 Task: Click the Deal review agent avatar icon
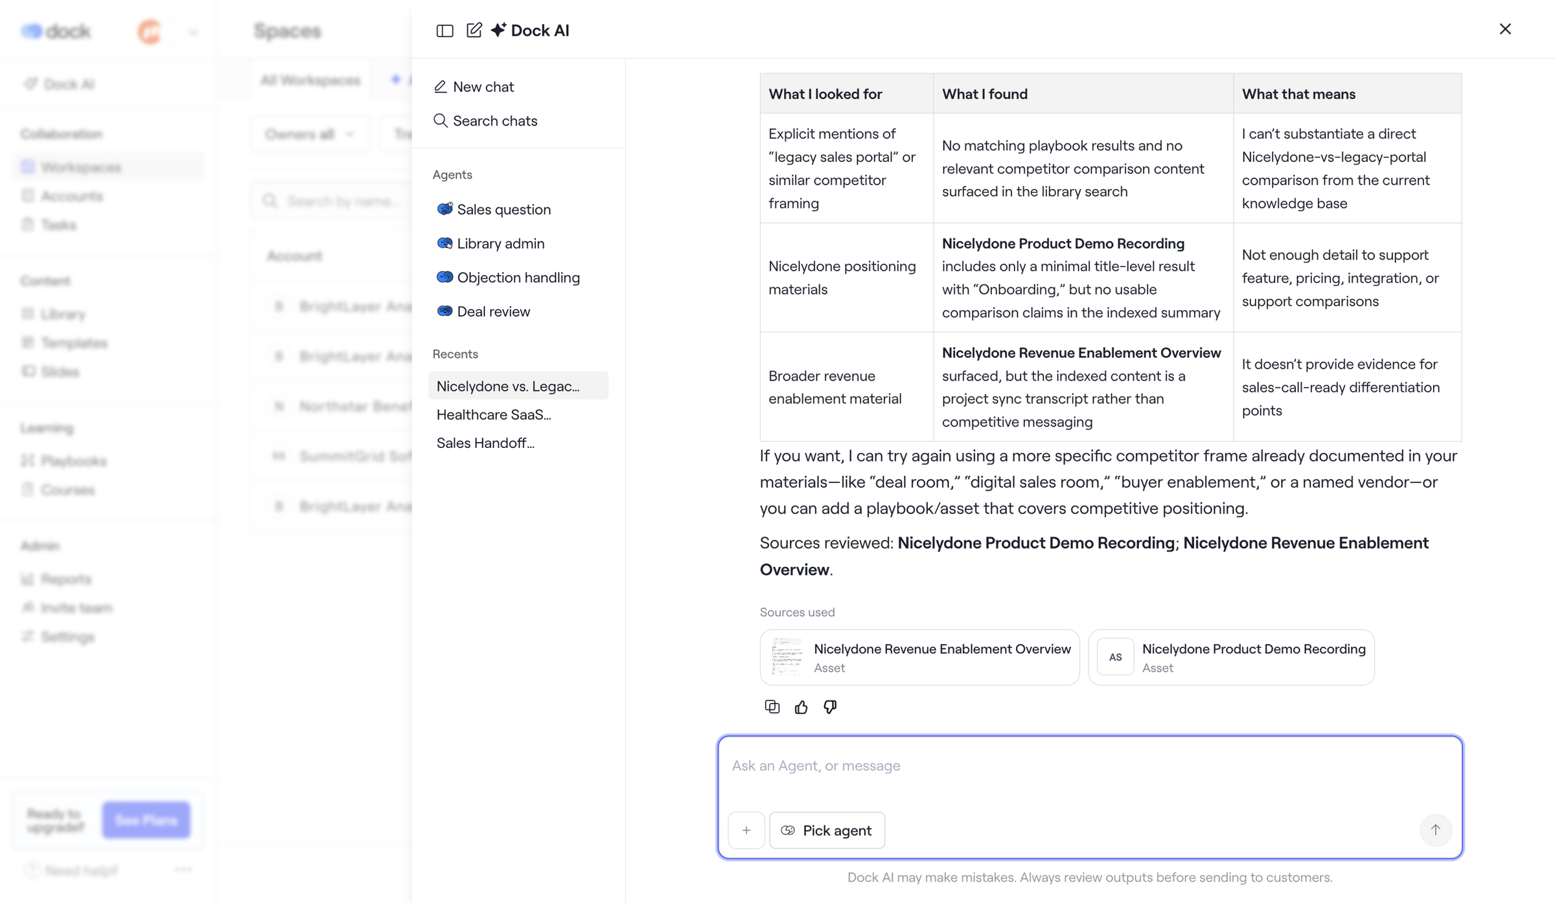point(444,311)
